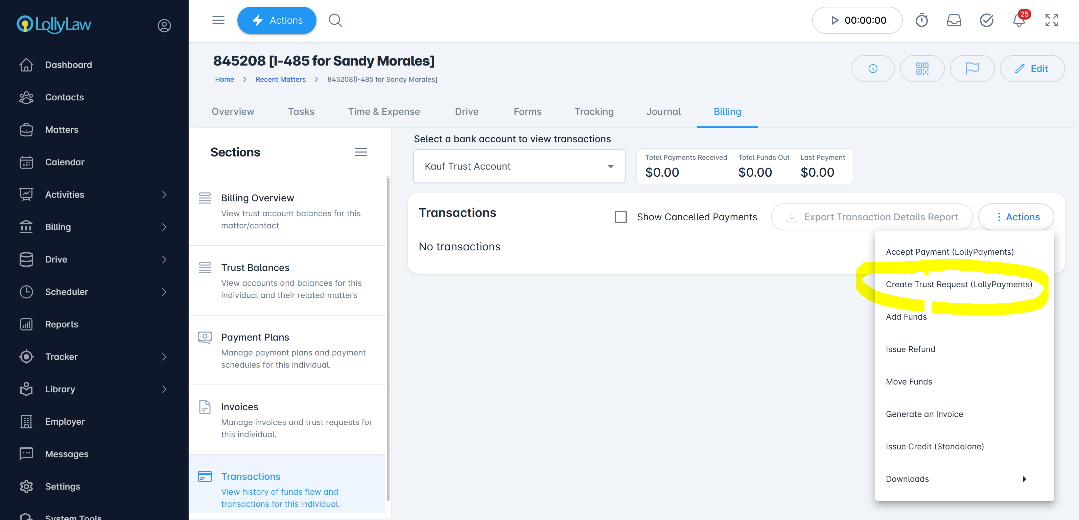Enter fullscreen with expand icon
This screenshot has width=1079, height=520.
click(1051, 20)
